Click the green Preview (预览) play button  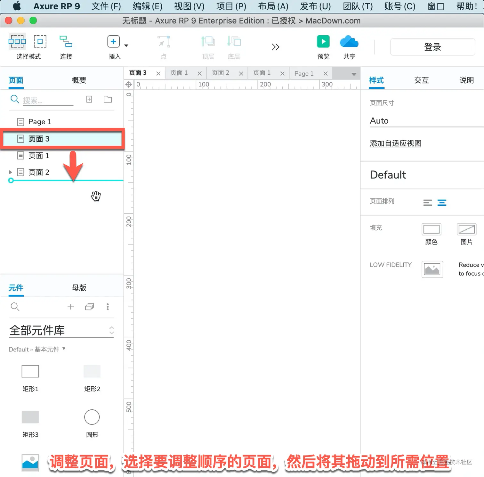pos(323,42)
